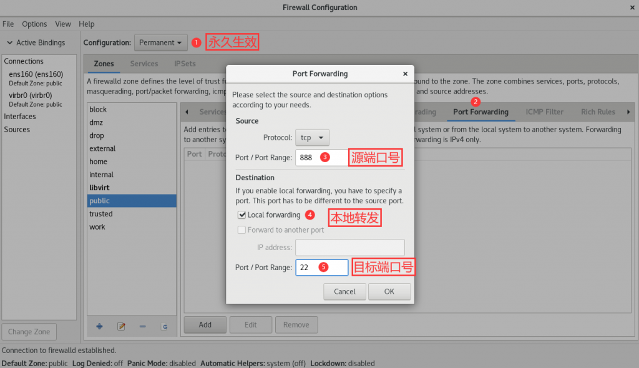
Task: Click the Port column header
Action: click(x=195, y=154)
